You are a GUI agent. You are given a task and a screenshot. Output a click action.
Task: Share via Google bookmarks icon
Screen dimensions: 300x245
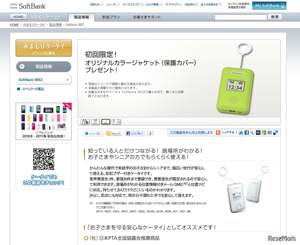[264, 133]
